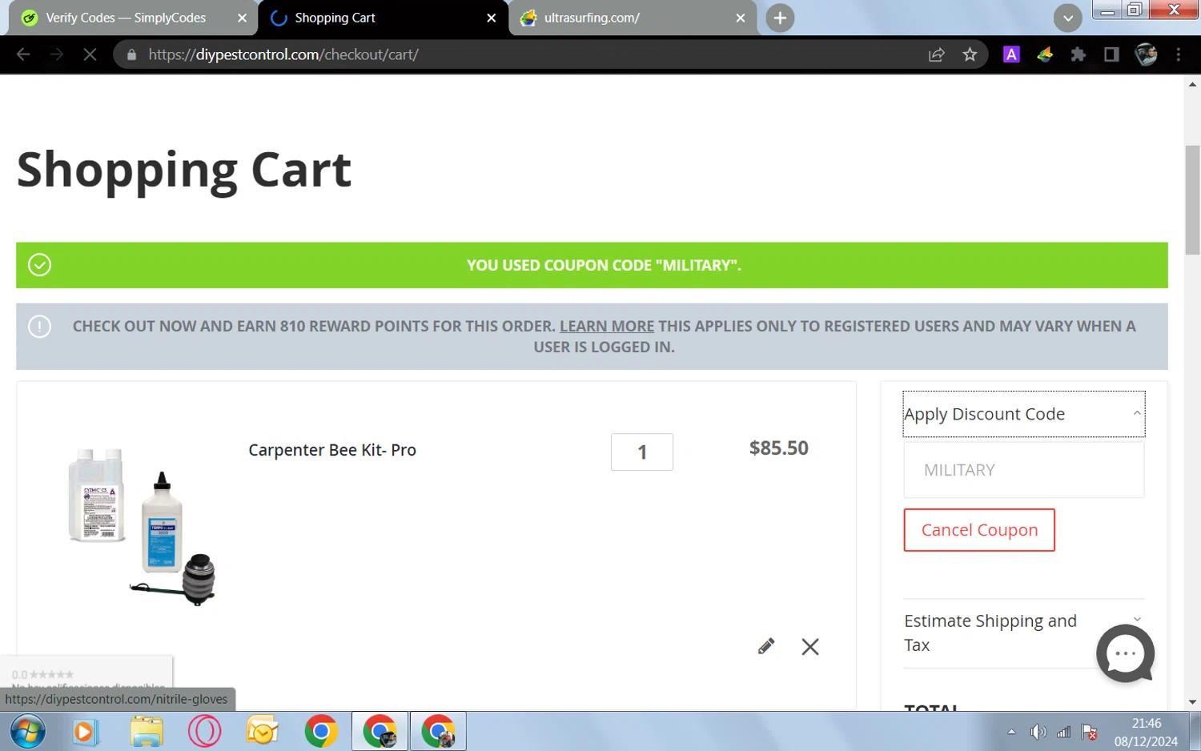Image resolution: width=1201 pixels, height=751 pixels.
Task: Click the quantity field showing 1
Action: click(642, 452)
